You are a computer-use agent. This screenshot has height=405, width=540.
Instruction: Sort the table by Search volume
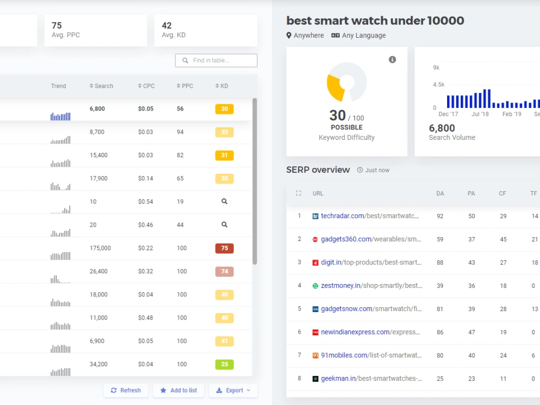tap(102, 86)
